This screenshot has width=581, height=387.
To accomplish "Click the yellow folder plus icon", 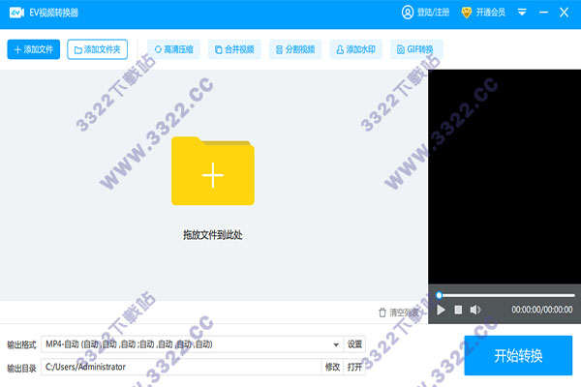I will click(213, 170).
